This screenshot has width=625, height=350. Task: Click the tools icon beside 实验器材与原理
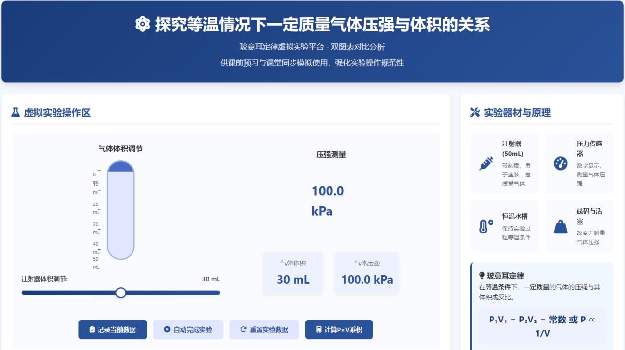[475, 113]
